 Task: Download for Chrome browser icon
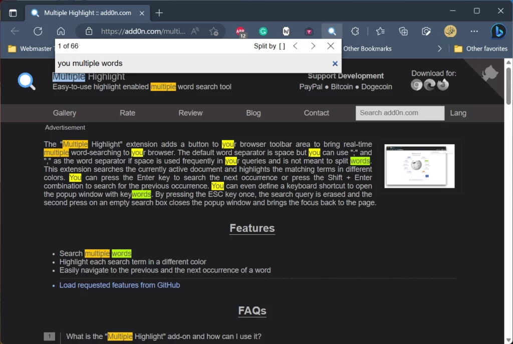pos(416,85)
